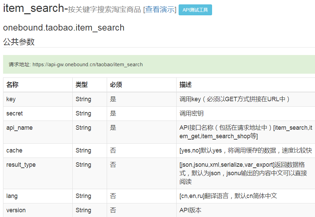Click the description 调用密钥
This screenshot has height=217, width=315.
(x=192, y=113)
